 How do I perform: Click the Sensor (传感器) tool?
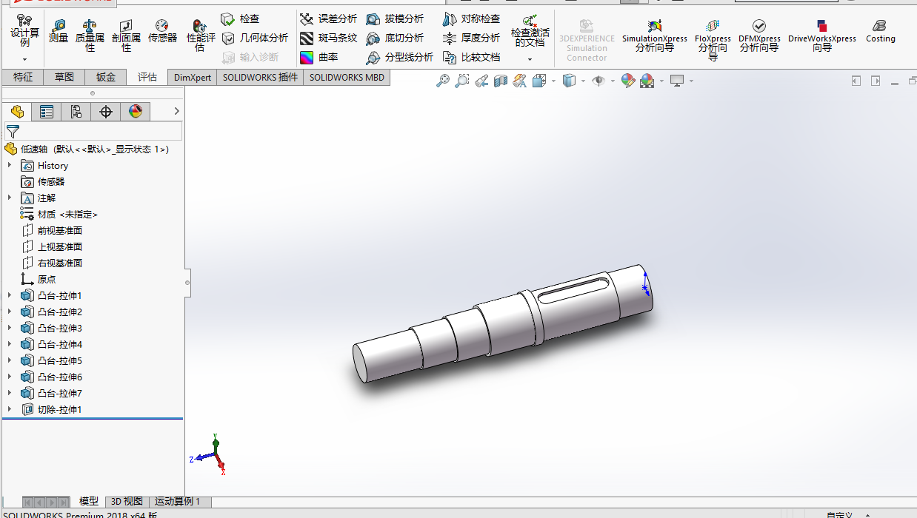162,32
